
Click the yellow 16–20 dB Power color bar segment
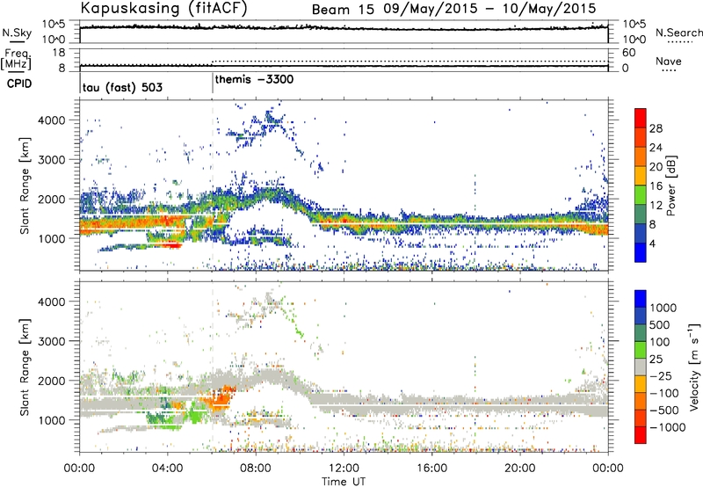[641, 176]
